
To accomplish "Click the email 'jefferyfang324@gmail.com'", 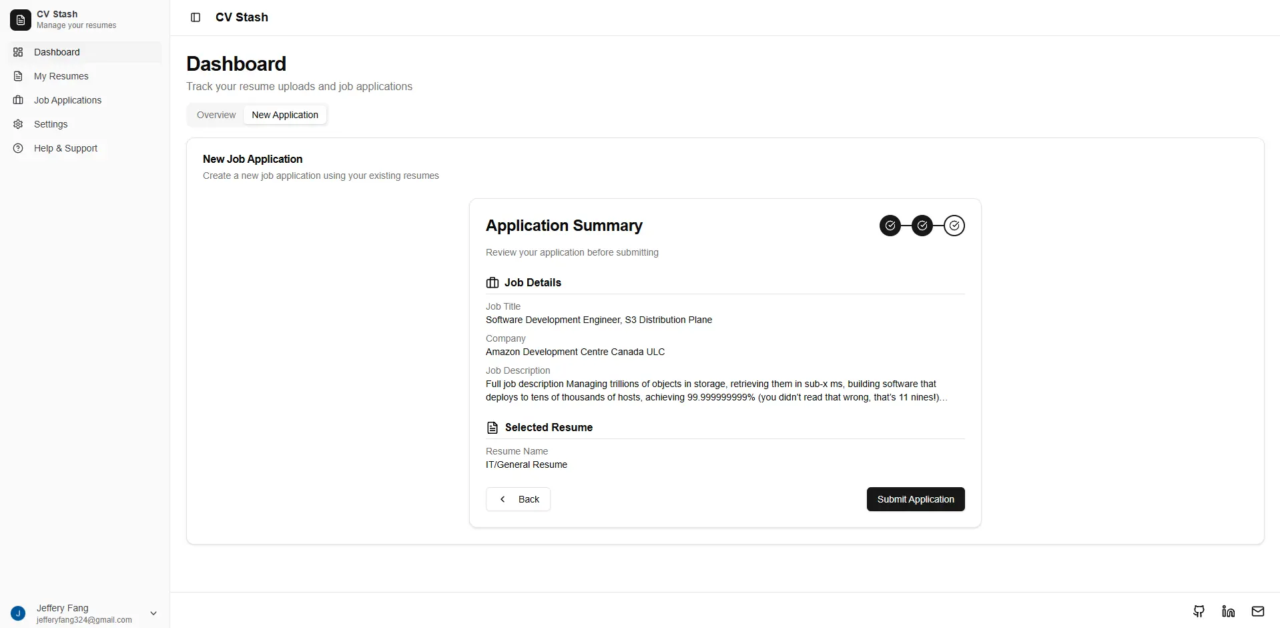I will tap(84, 620).
